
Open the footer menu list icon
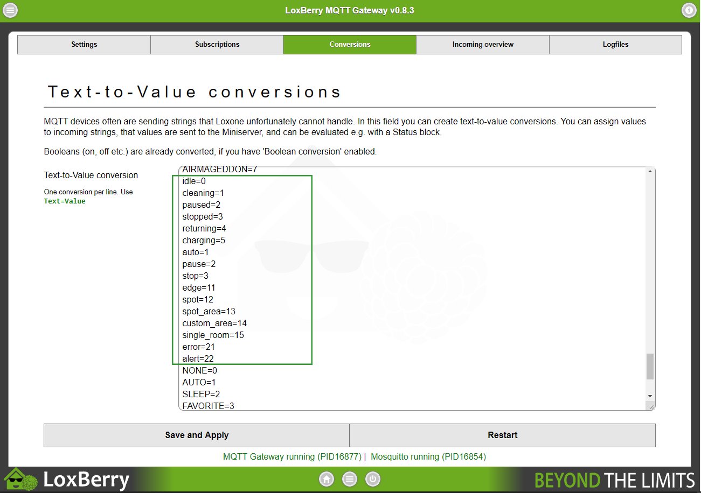tap(350, 479)
